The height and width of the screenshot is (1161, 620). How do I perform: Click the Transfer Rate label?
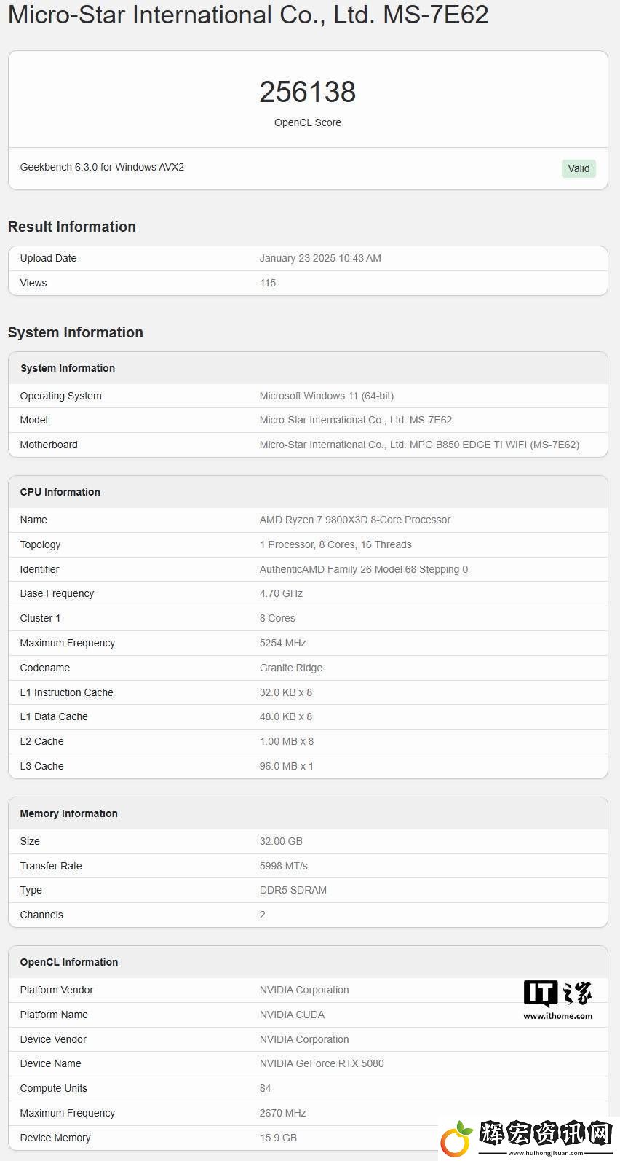click(51, 866)
